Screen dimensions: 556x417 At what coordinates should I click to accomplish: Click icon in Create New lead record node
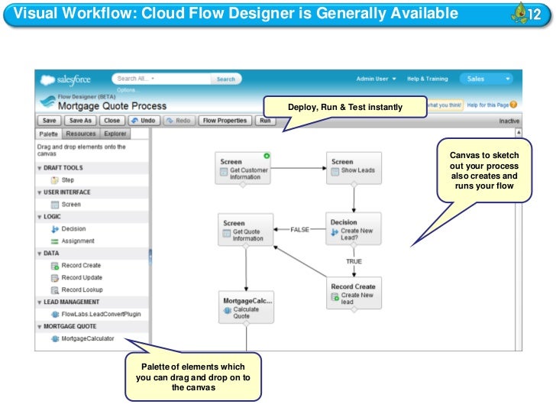(x=335, y=297)
